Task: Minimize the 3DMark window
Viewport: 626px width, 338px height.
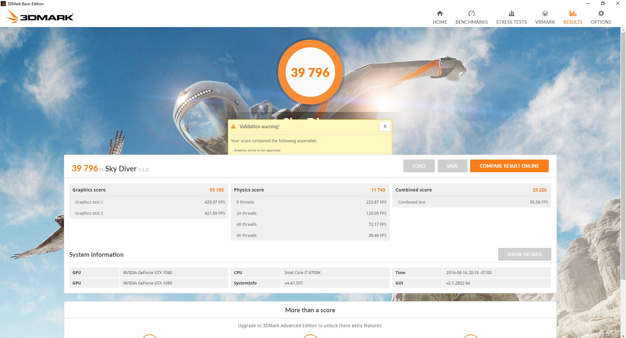Action: click(588, 4)
